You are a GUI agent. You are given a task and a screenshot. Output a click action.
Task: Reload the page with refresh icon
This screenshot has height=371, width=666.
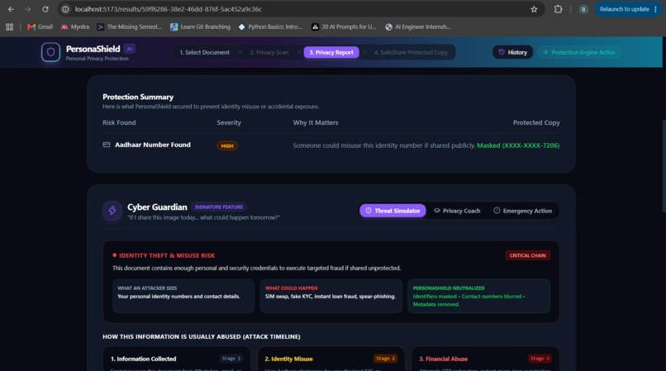click(45, 9)
